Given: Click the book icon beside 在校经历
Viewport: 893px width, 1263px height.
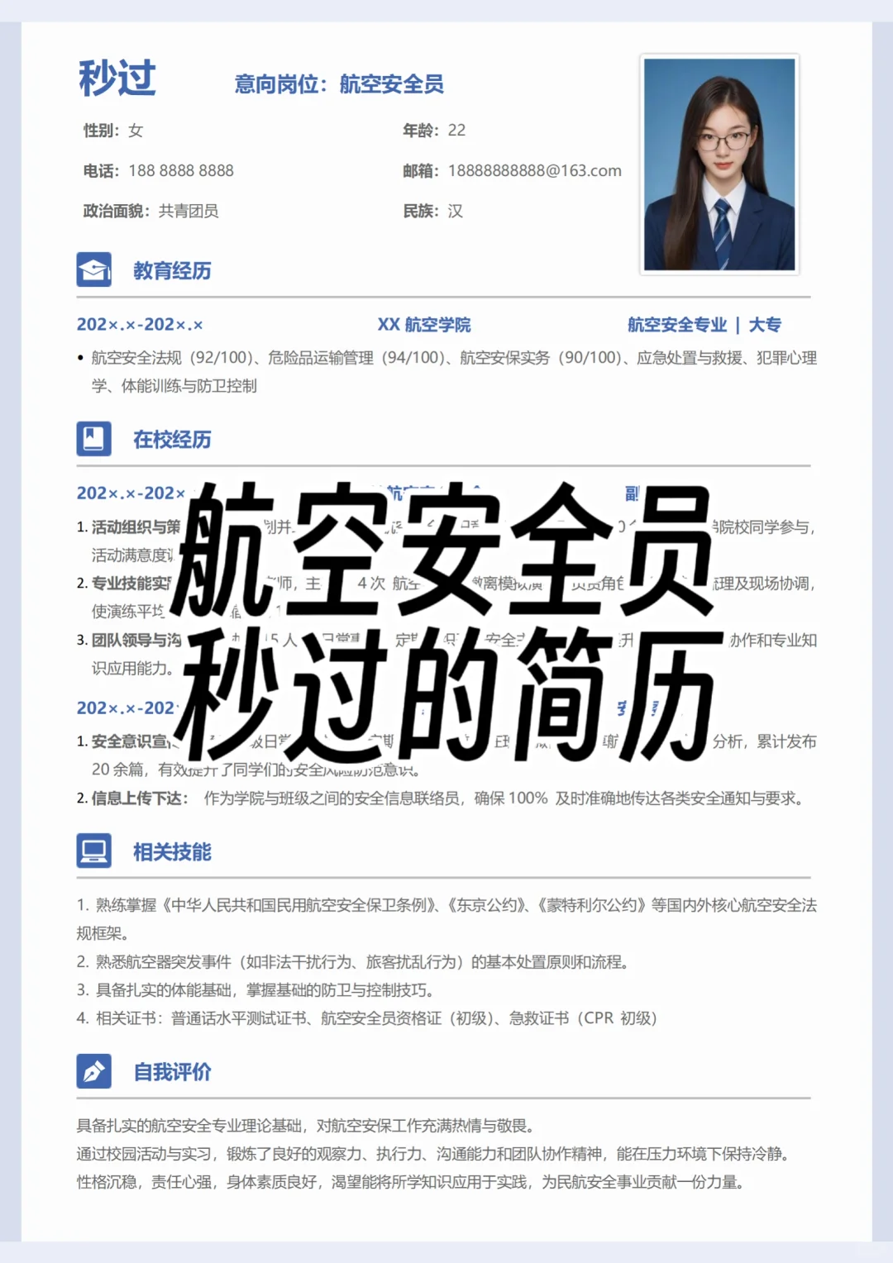Looking at the screenshot, I should pyautogui.click(x=93, y=438).
